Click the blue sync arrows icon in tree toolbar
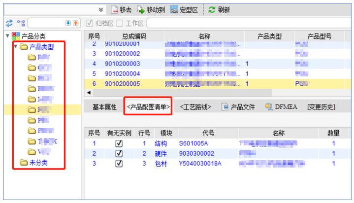Image resolution: width=354 pixels, height=203 pixels. click(9, 23)
